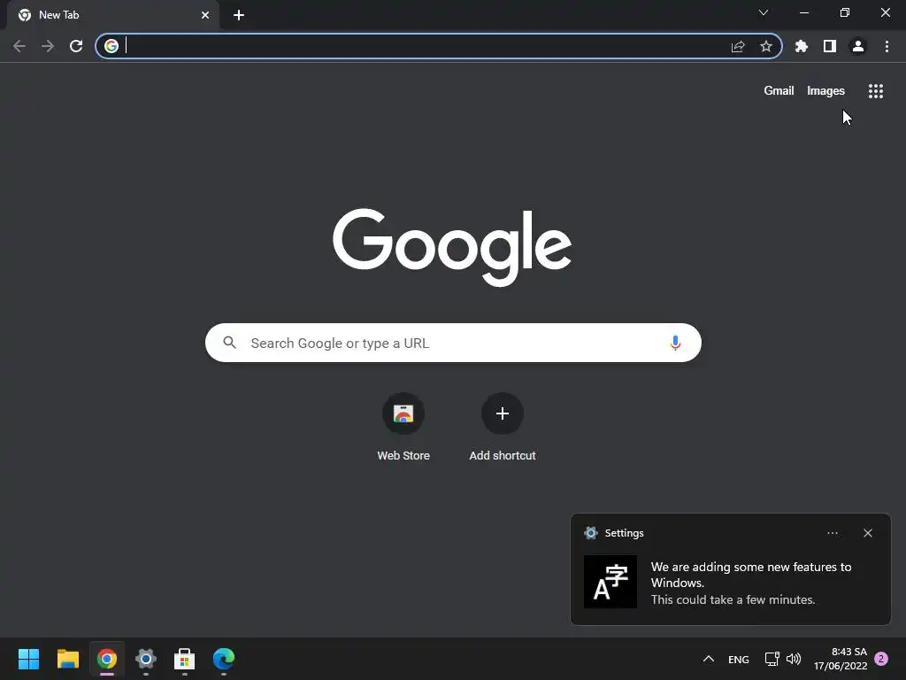Open the Web Store shortcut
906x680 pixels.
point(403,427)
